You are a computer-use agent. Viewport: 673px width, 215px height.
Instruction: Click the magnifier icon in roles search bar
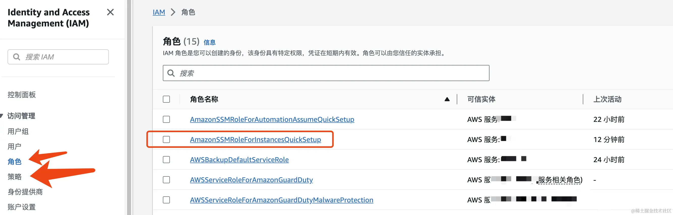tap(171, 73)
